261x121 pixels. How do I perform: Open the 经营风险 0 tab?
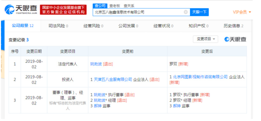click(93, 26)
